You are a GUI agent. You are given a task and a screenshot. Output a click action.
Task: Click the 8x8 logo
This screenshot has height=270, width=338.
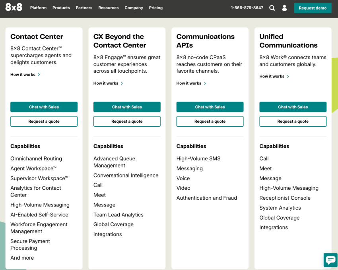pos(14,7)
